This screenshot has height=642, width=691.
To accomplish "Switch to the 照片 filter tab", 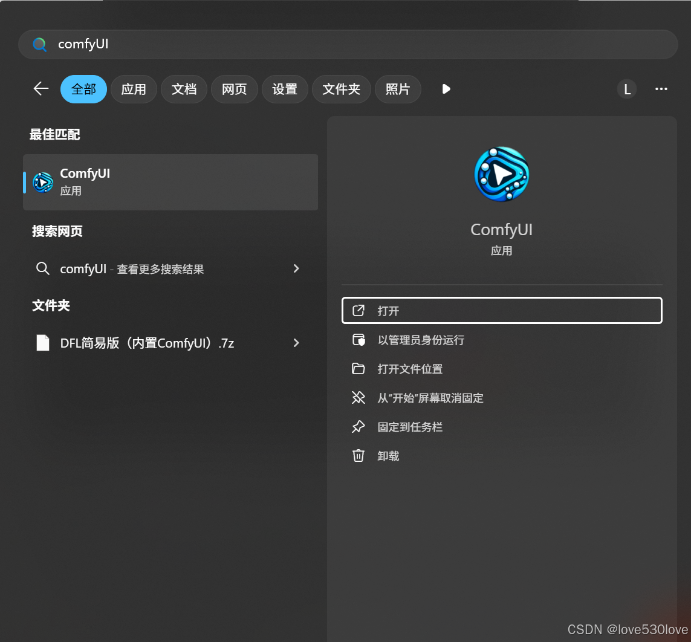I will point(398,89).
